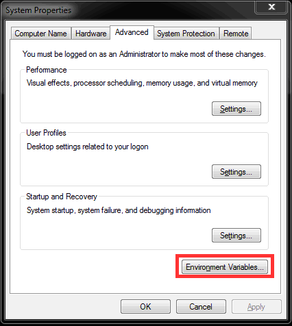This screenshot has height=326, width=292.
Task: Click the 'Visual effects, processor scheduling' description
Action: 142,83
